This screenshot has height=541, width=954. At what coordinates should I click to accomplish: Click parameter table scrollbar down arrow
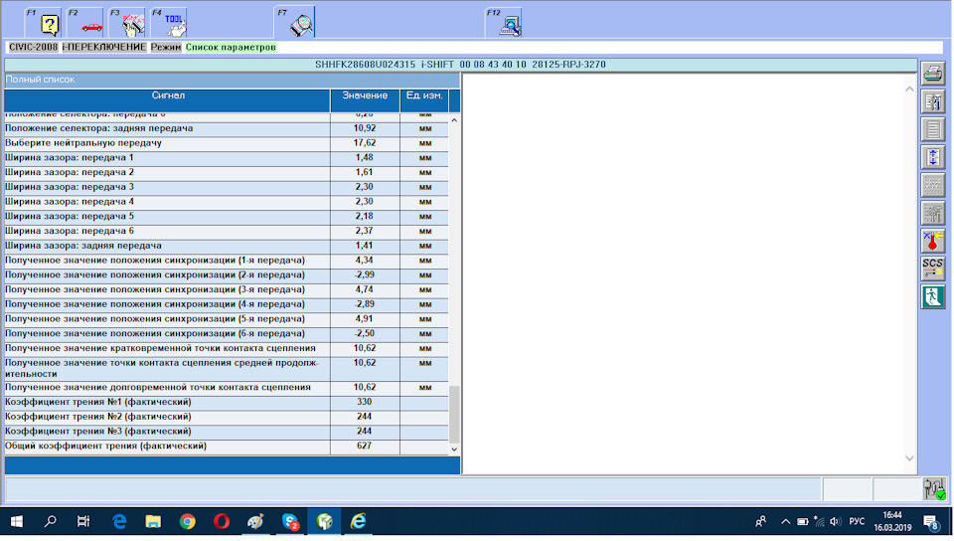454,450
